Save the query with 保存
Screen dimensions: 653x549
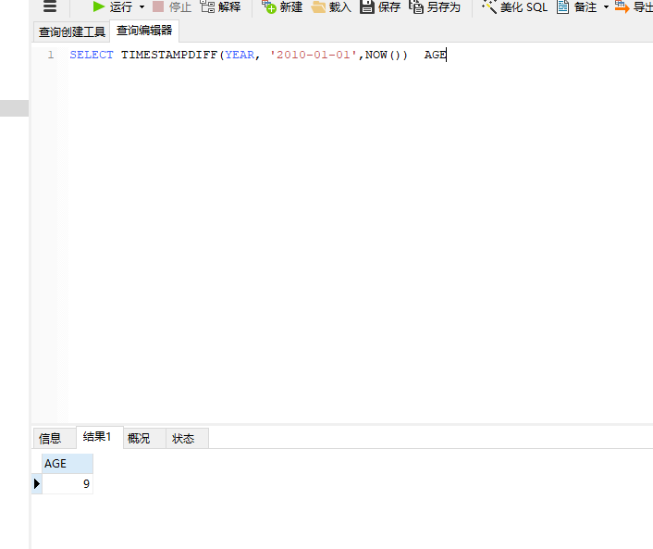tap(380, 6)
